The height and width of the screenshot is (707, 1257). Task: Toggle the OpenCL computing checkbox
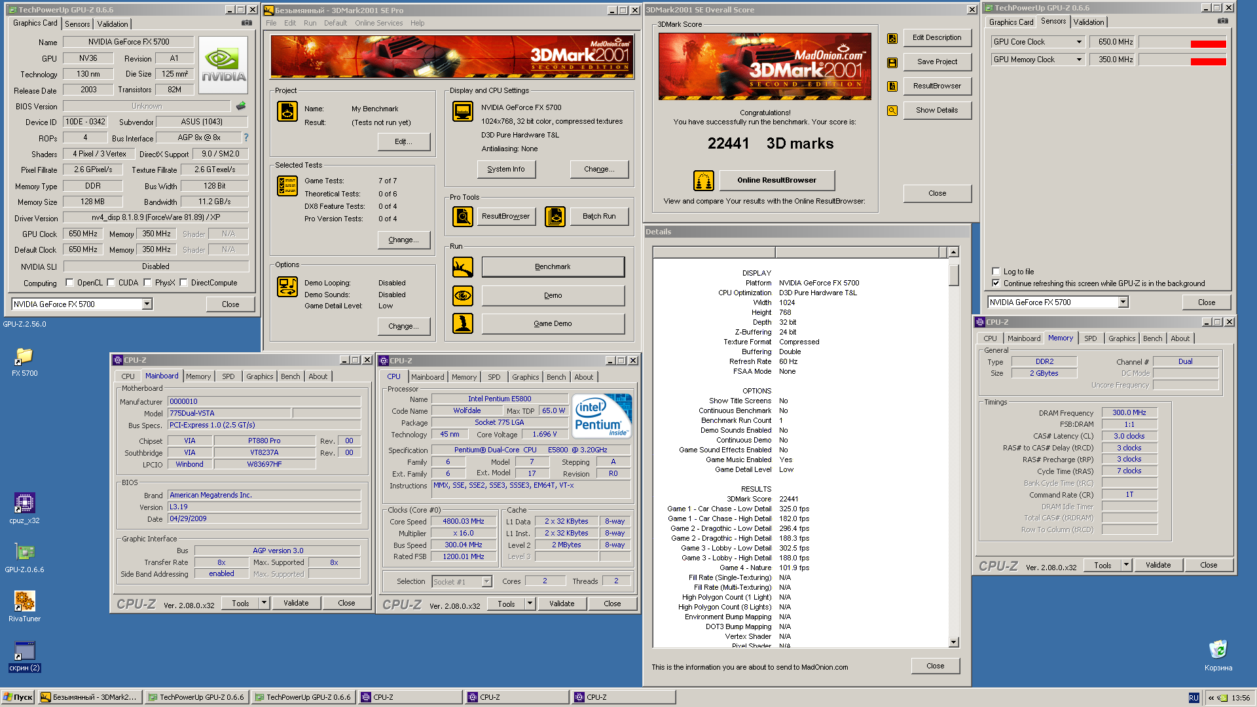69,283
